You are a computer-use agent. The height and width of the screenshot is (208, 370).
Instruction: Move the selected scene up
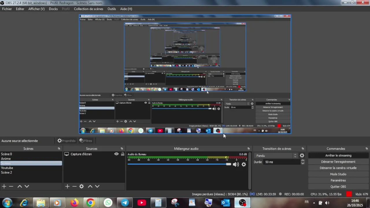(x=20, y=186)
